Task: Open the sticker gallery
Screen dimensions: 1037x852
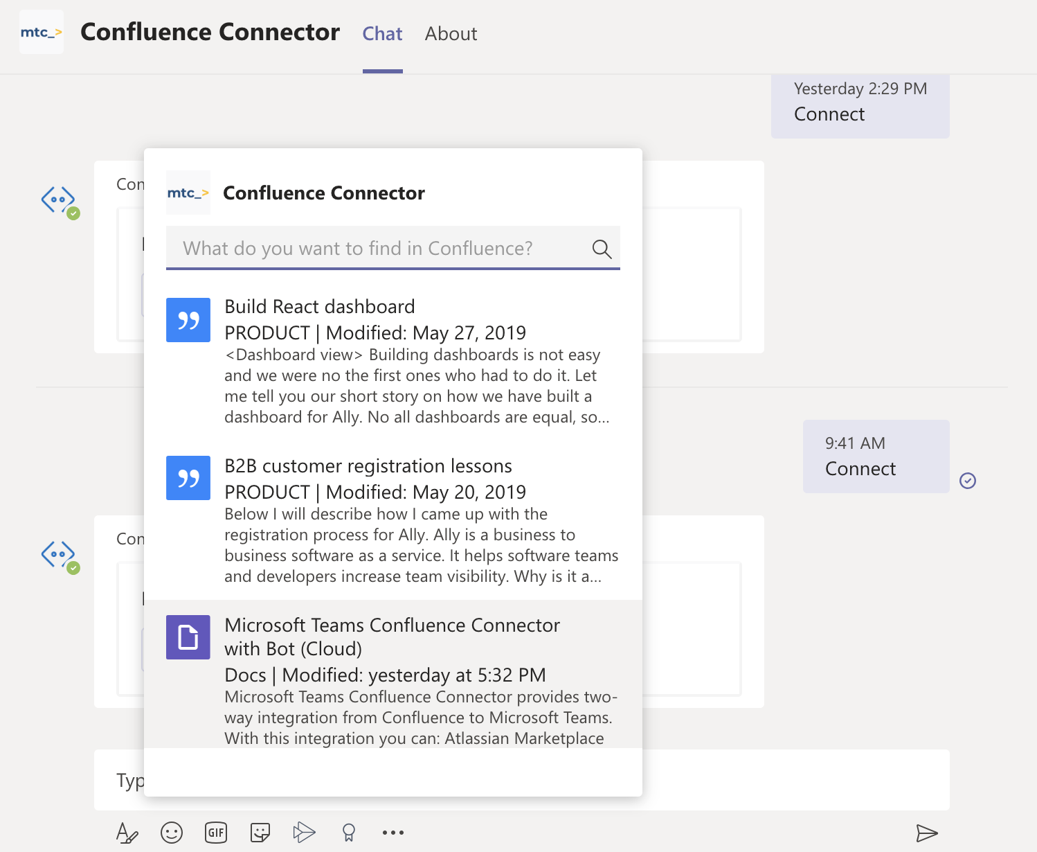Action: tap(260, 833)
